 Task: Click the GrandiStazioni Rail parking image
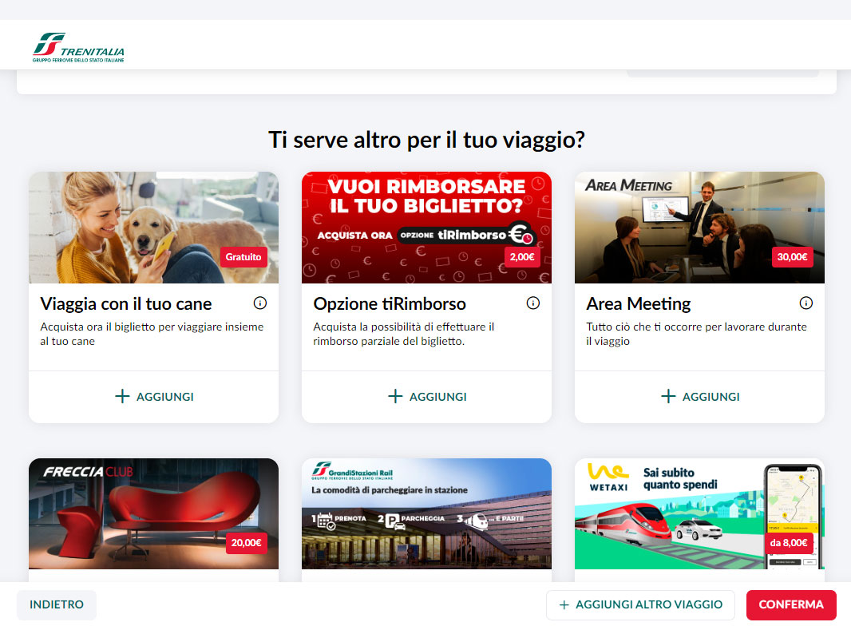[x=426, y=513]
